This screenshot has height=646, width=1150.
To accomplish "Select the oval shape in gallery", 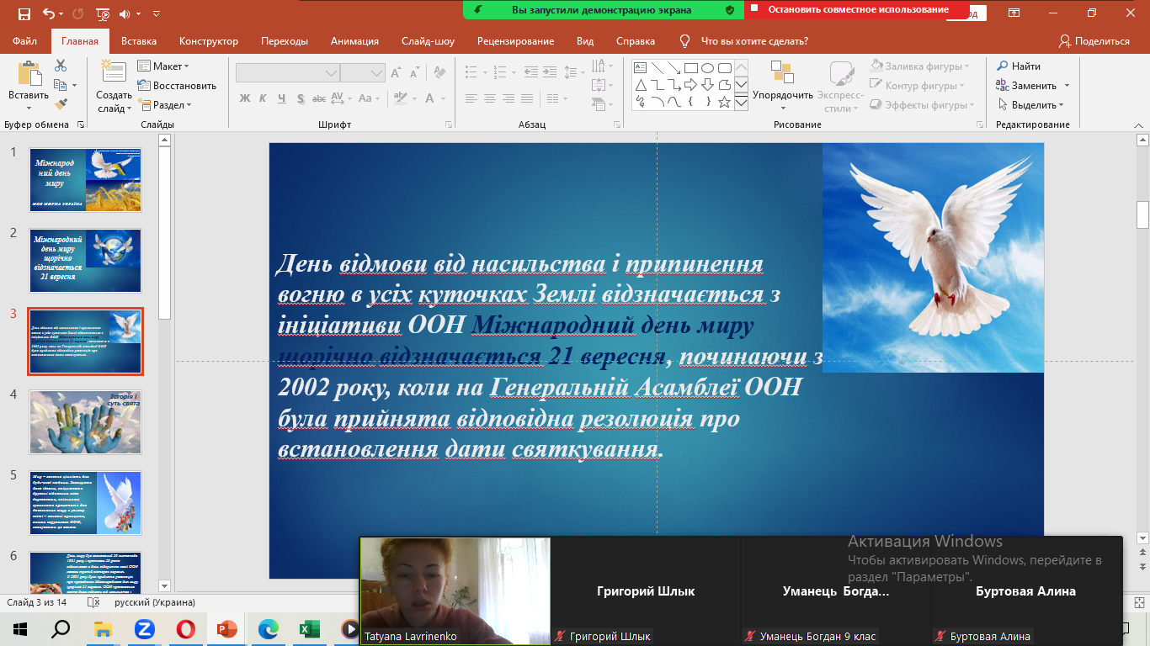I will [x=708, y=68].
